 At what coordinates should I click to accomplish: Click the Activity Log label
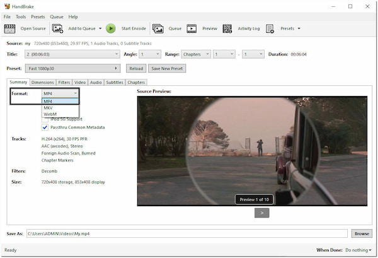tap(249, 28)
